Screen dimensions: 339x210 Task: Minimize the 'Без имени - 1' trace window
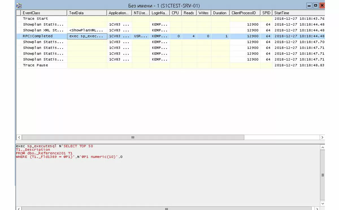(310, 5)
